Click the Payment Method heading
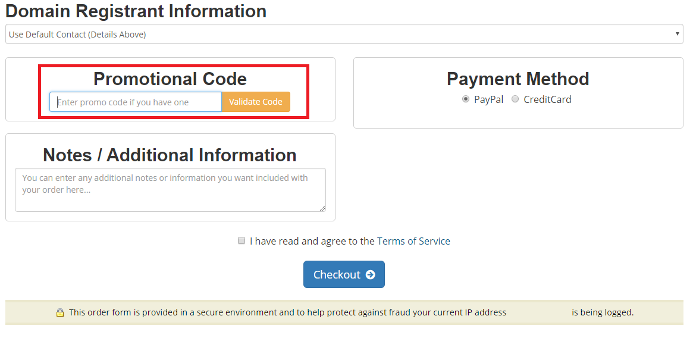The width and height of the screenshot is (693, 341). 518,79
